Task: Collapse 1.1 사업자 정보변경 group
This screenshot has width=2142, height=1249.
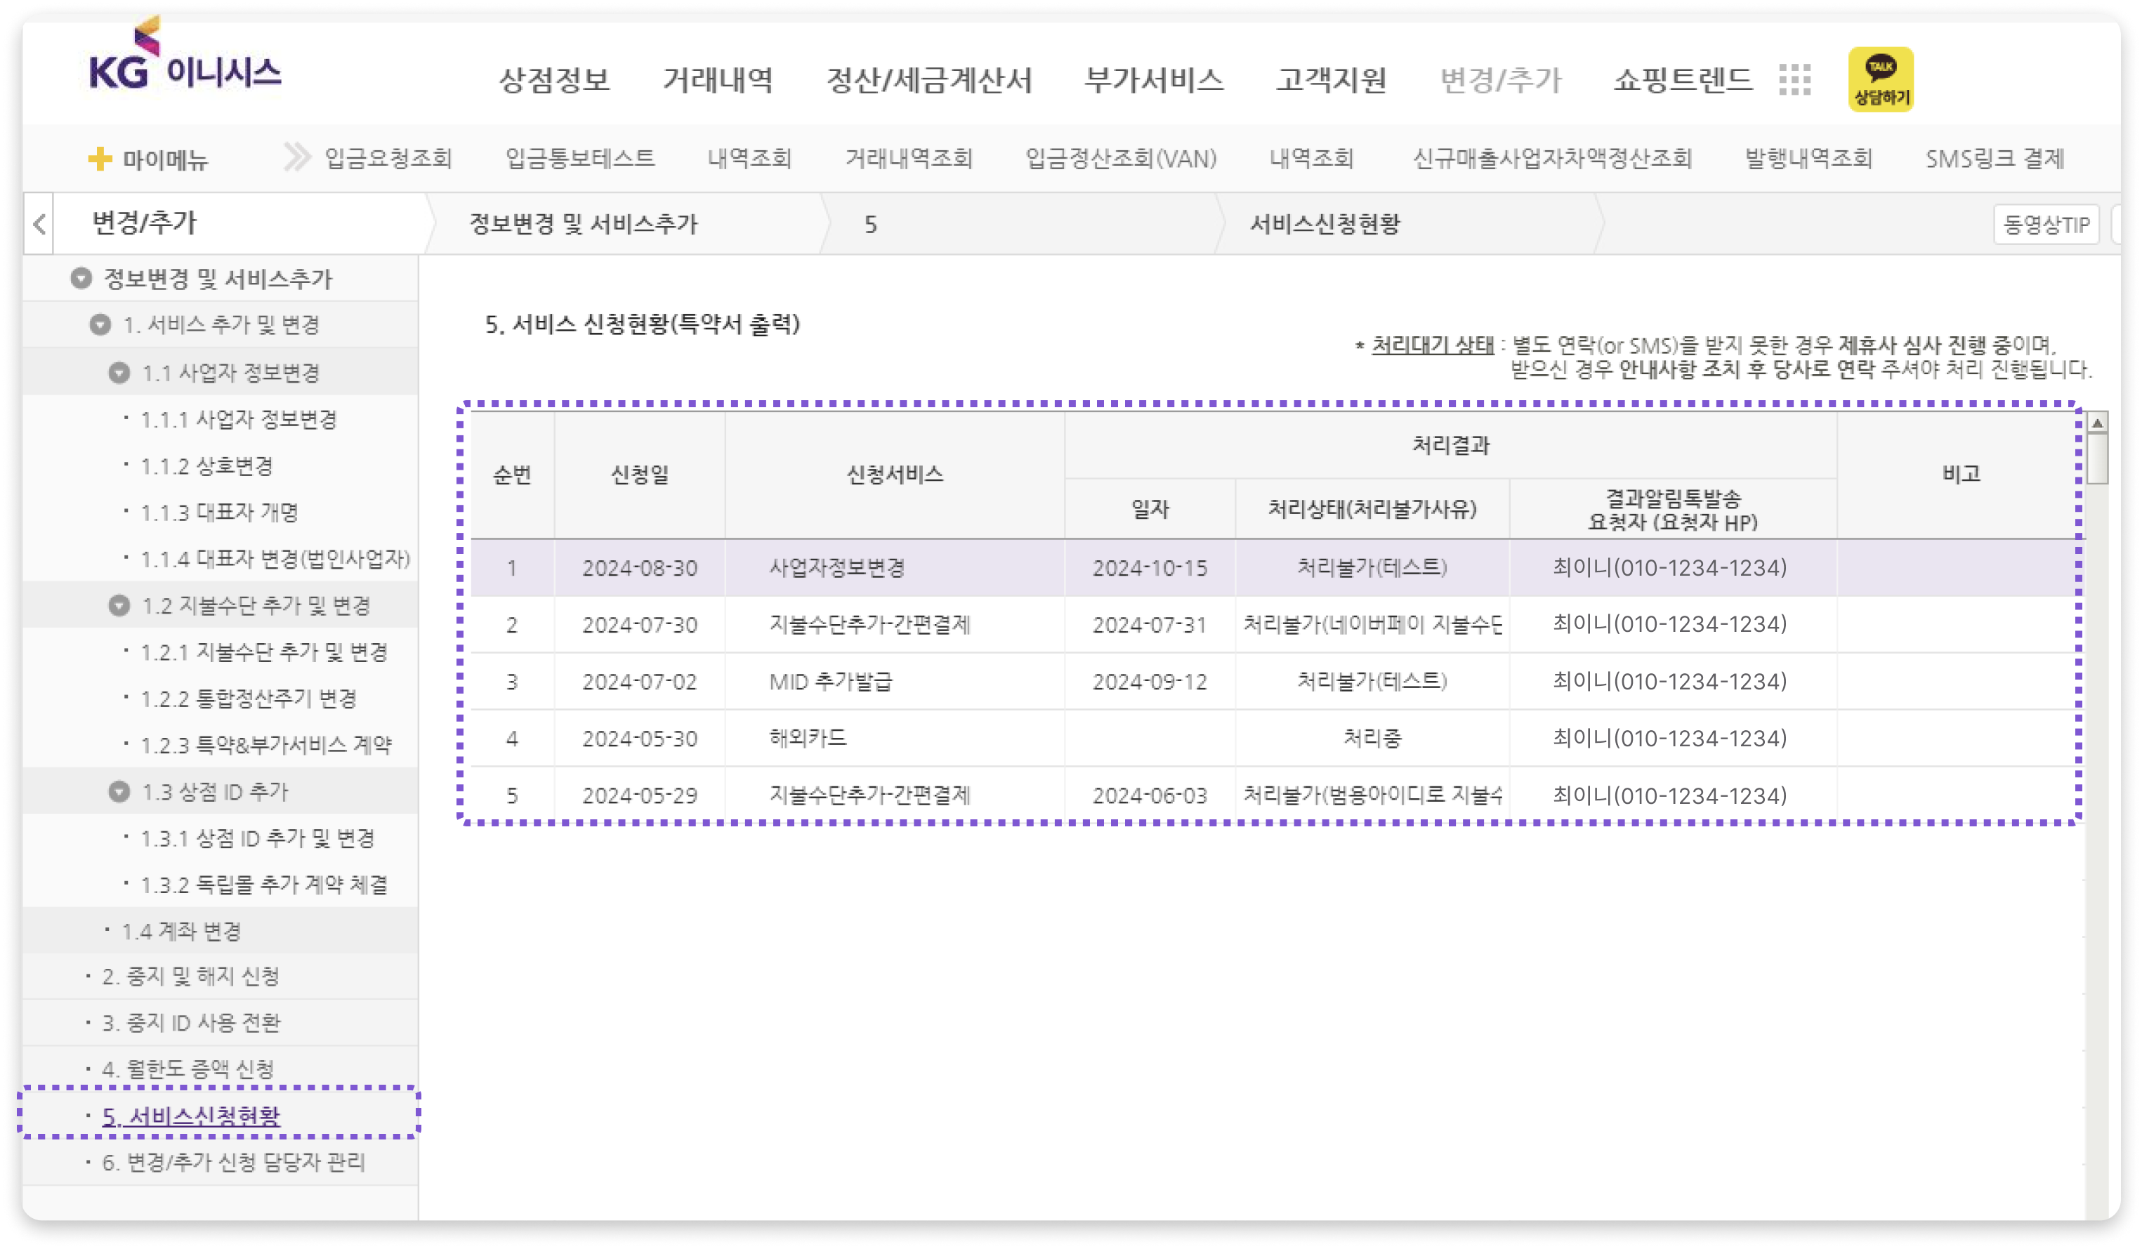Action: tap(119, 373)
